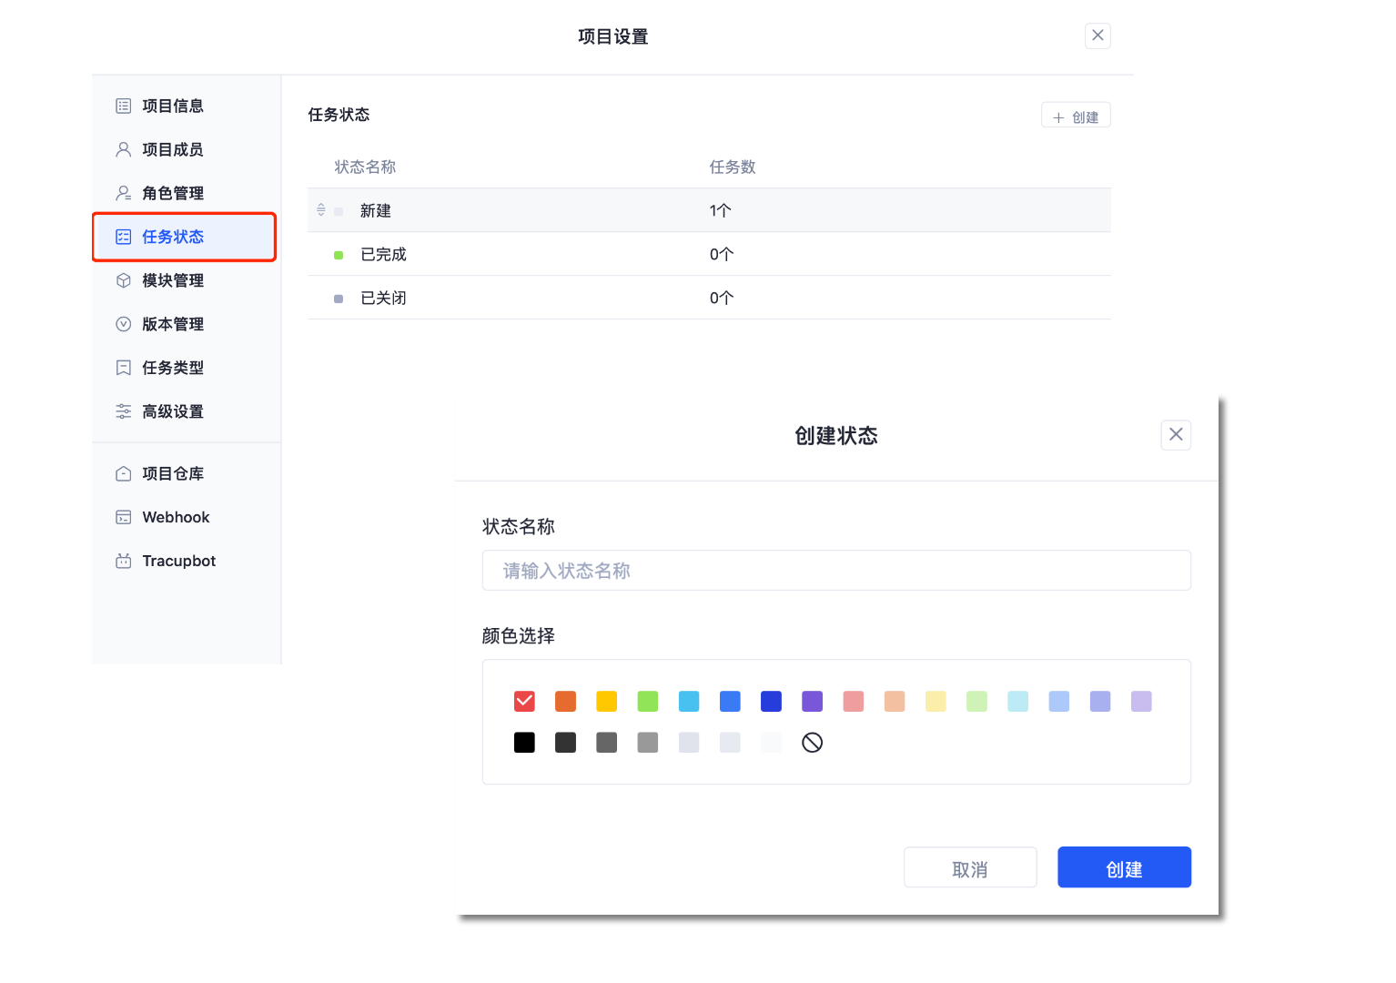Select the no-color circle-slash option

[x=812, y=743]
